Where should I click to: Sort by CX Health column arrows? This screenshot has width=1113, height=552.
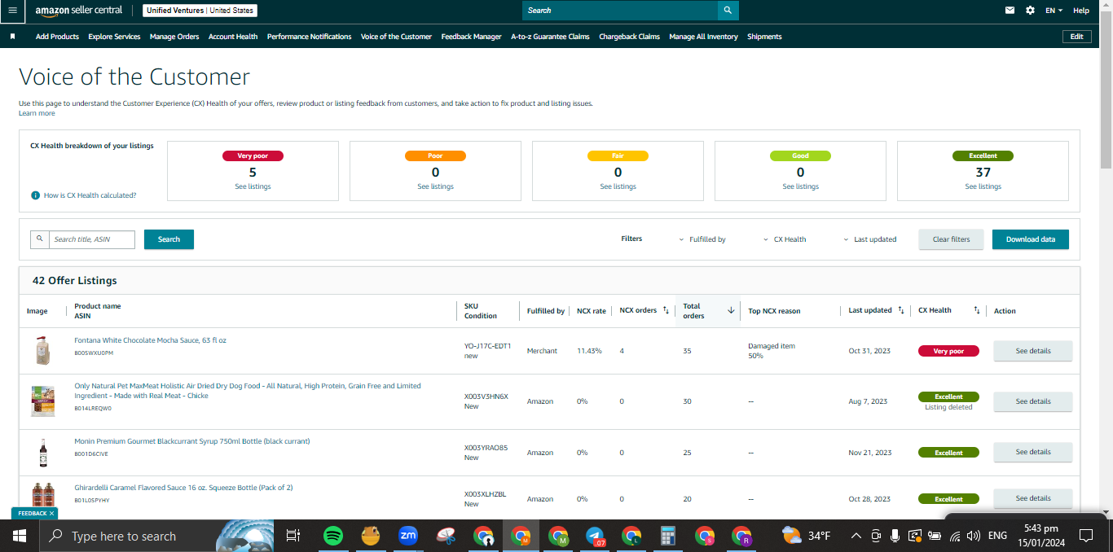(x=976, y=310)
